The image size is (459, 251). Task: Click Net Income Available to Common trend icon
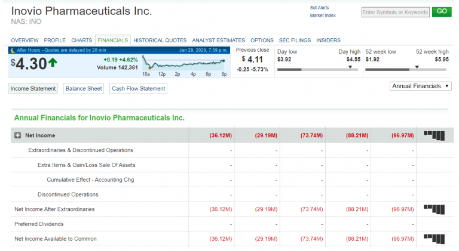[434, 238]
